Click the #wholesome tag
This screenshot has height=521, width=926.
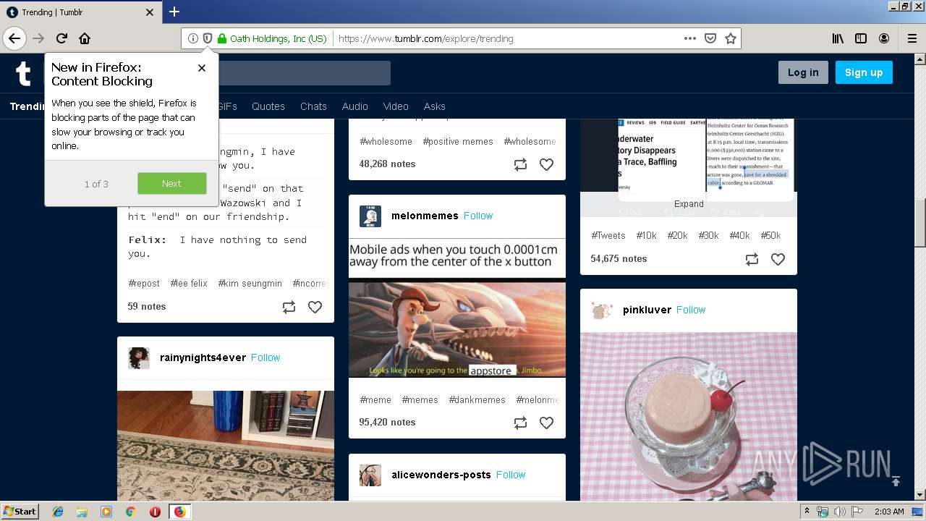click(386, 142)
